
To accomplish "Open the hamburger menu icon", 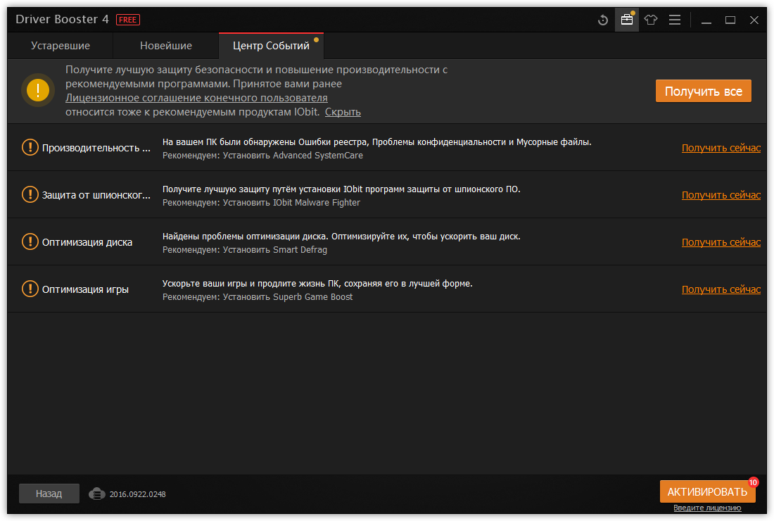I will (x=675, y=20).
